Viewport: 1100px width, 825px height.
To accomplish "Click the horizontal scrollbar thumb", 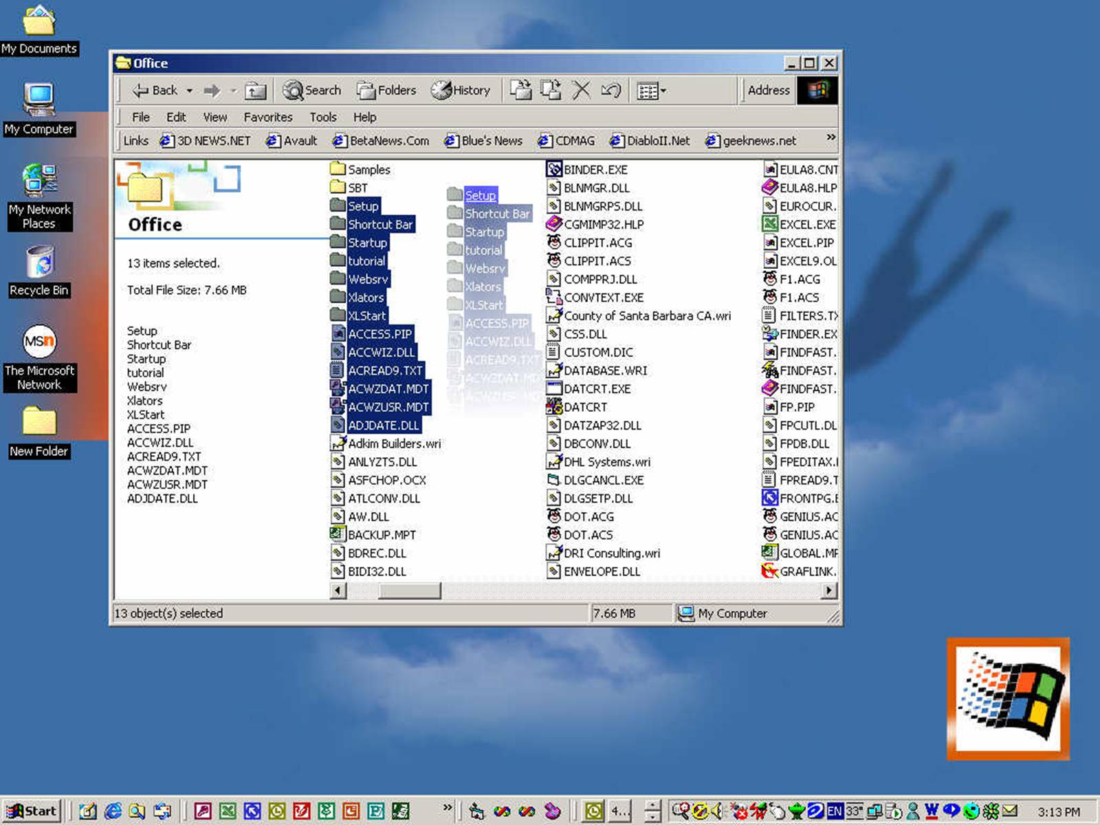I will pyautogui.click(x=410, y=590).
